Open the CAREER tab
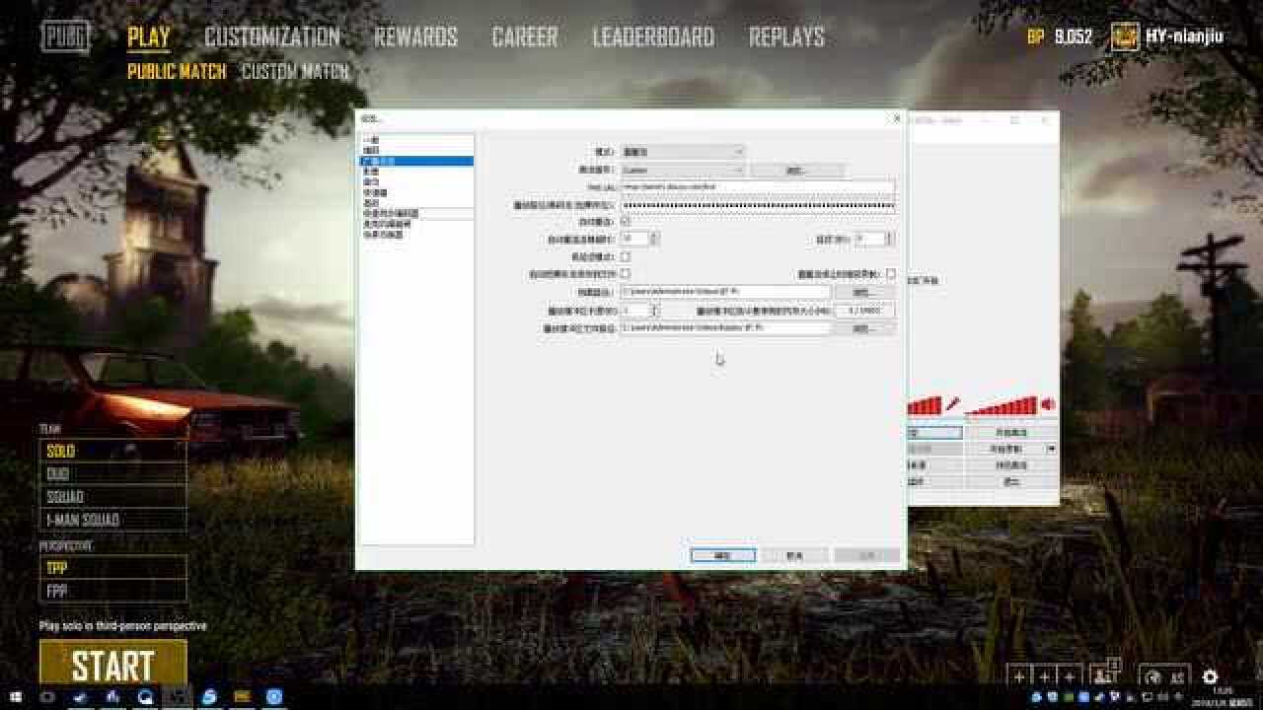The height and width of the screenshot is (710, 1263). [525, 37]
